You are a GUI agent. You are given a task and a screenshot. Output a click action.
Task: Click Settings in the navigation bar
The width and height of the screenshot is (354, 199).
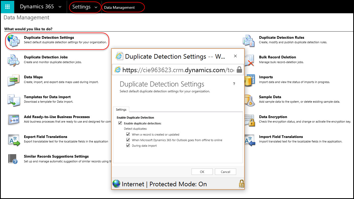point(81,7)
